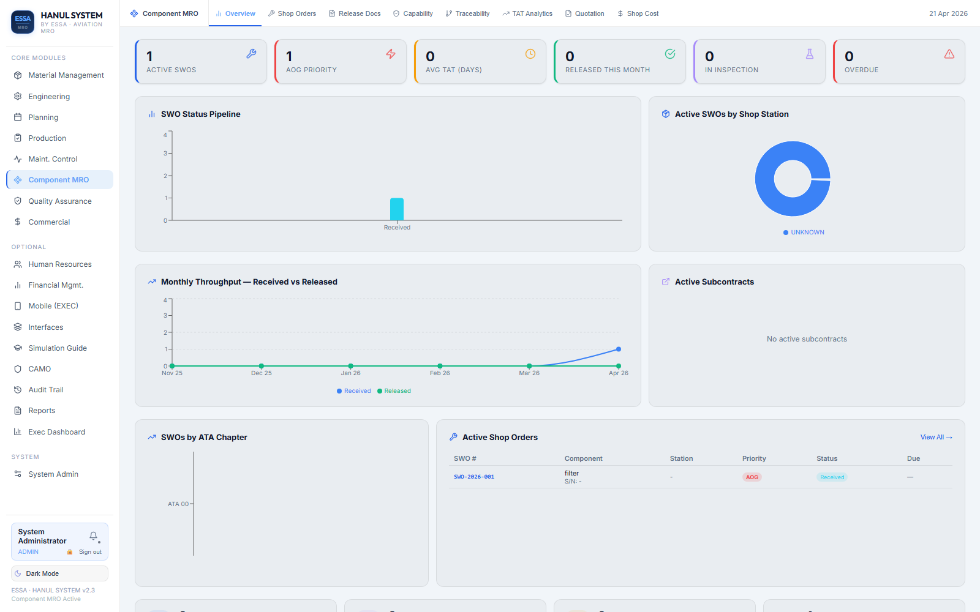
Task: Open shop order SWO-2026-001
Action: coord(473,477)
